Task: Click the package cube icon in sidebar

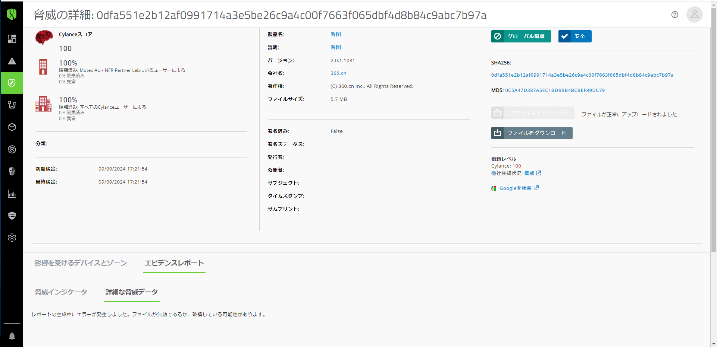Action: 12,127
